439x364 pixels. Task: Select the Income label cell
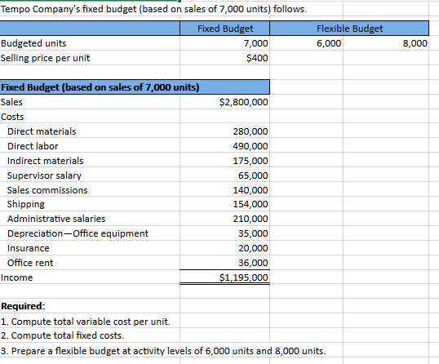click(90, 277)
